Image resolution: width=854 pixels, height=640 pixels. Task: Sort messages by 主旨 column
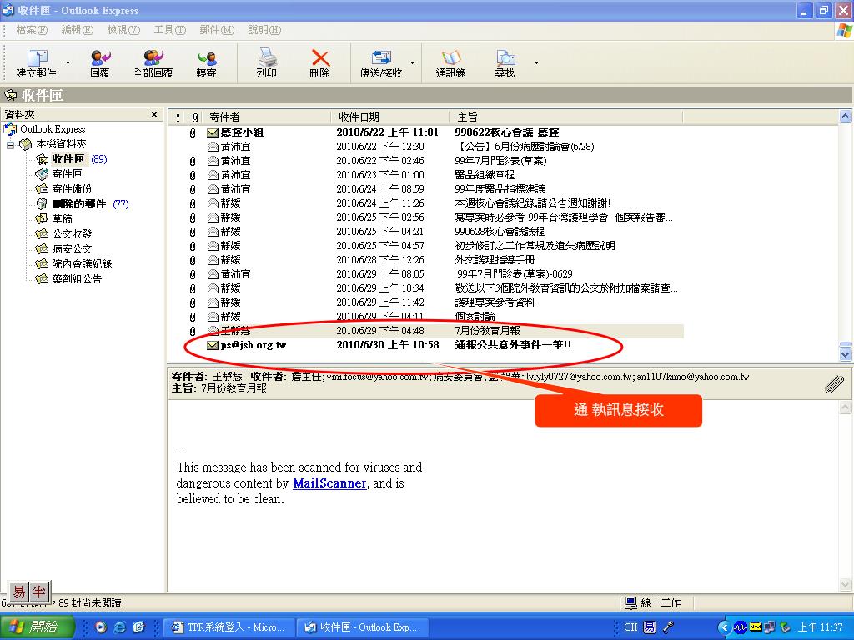[566, 117]
